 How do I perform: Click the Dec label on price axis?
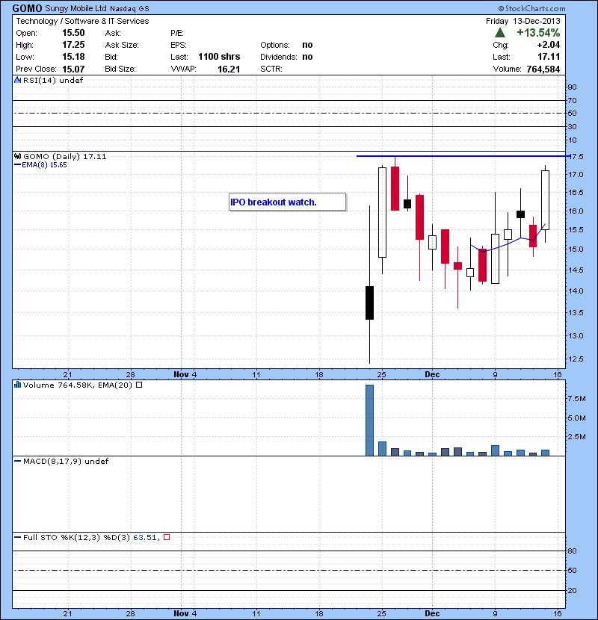pos(432,374)
